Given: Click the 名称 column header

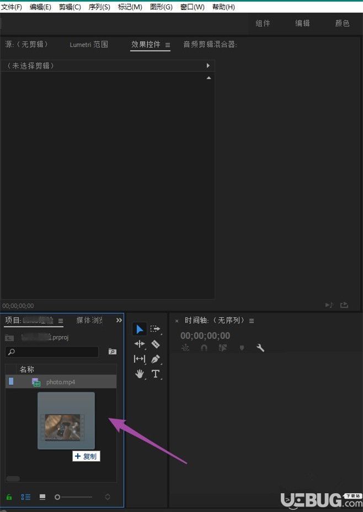Looking at the screenshot, I should (26, 369).
